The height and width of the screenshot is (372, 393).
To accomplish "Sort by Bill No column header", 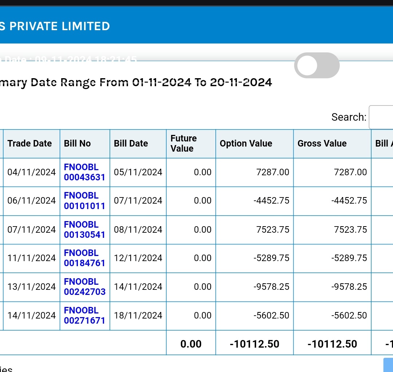I will pyautogui.click(x=85, y=144).
